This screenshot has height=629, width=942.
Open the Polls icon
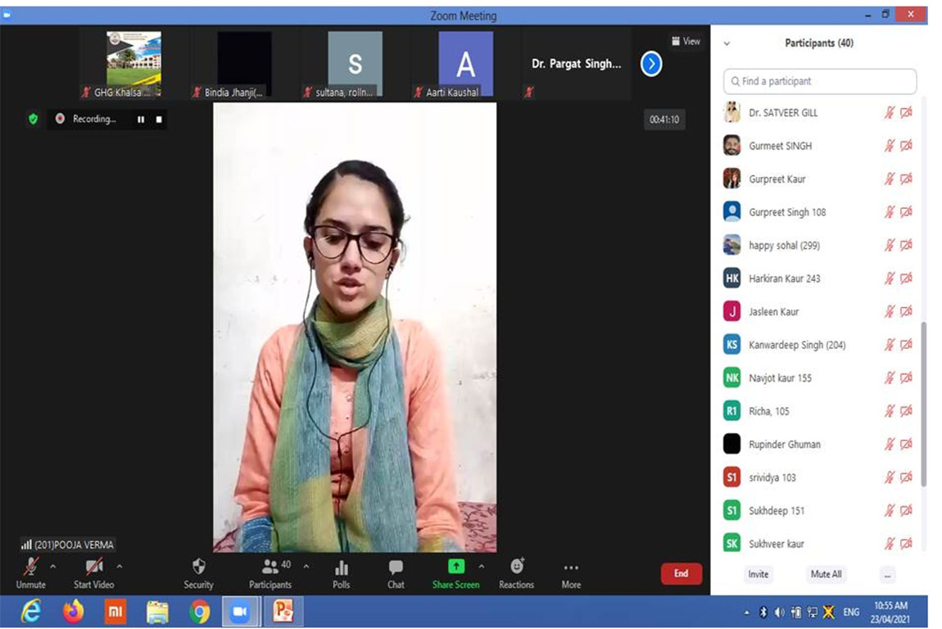(x=342, y=567)
